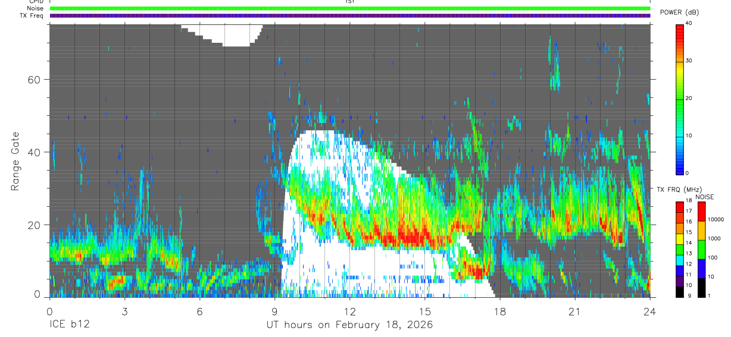Click the blue swatch in the NOISE legend

(x=701, y=269)
